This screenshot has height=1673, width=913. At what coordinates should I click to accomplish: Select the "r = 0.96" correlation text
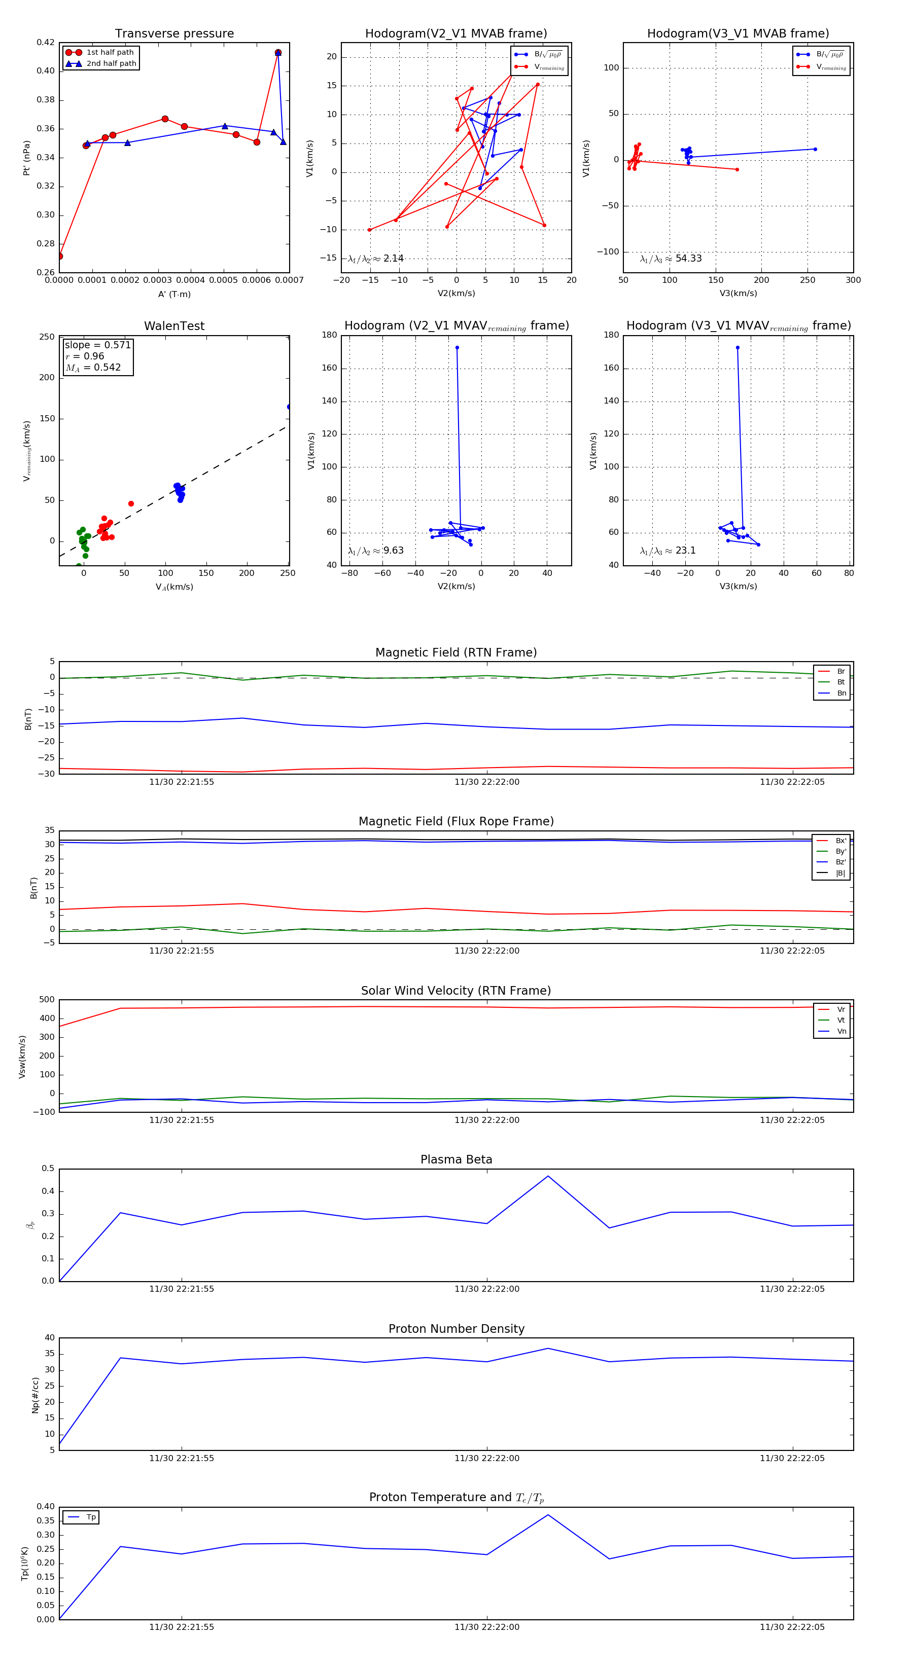point(85,356)
